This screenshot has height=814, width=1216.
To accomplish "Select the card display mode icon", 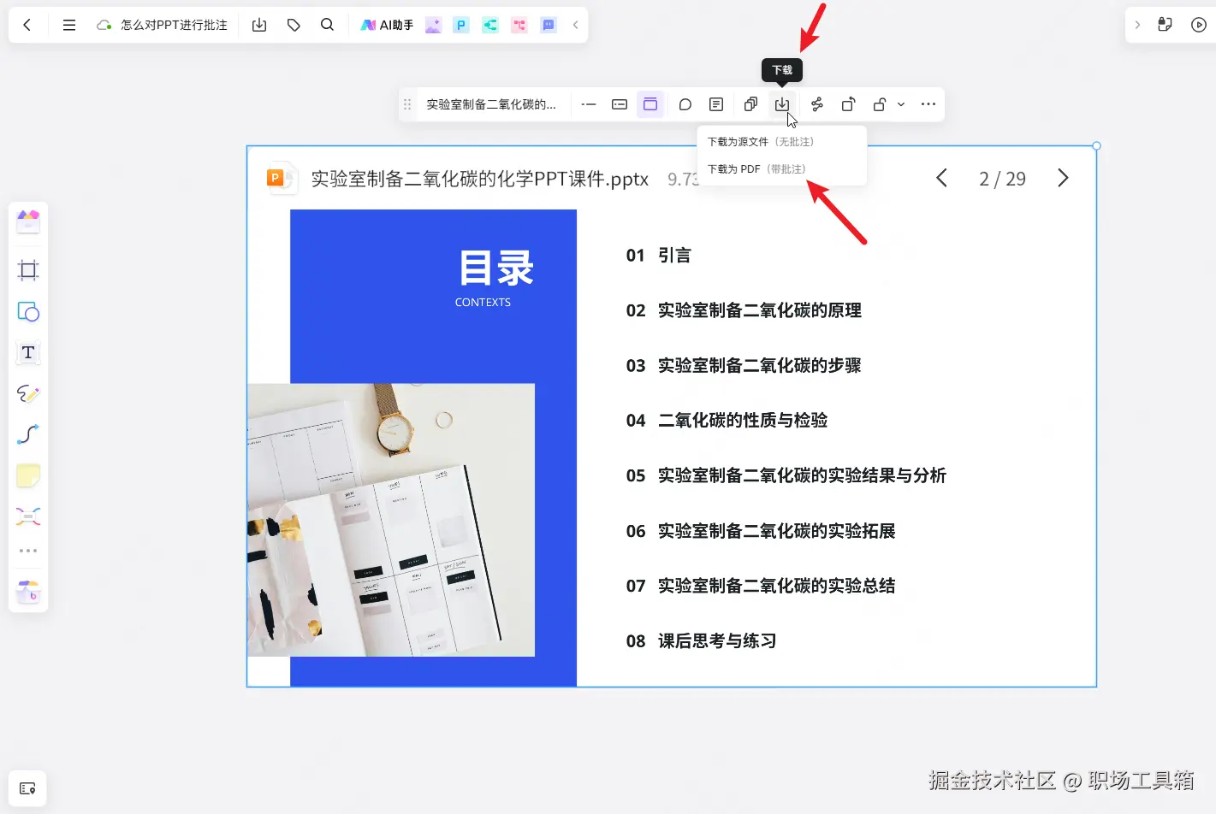I will pos(620,104).
